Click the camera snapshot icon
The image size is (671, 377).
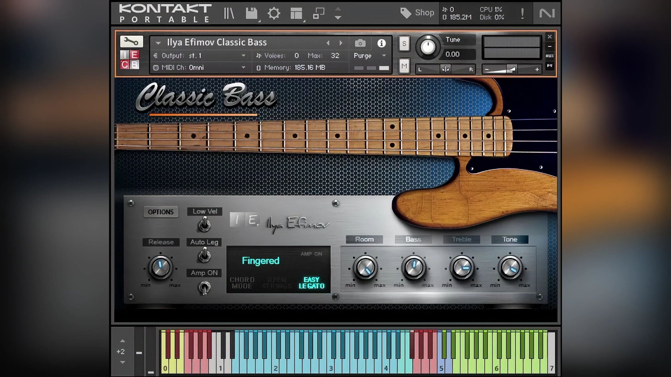pos(360,43)
